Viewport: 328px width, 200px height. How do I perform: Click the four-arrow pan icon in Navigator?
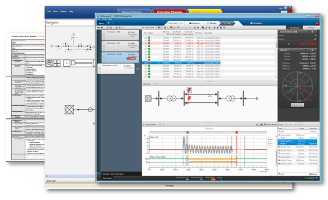57,64
